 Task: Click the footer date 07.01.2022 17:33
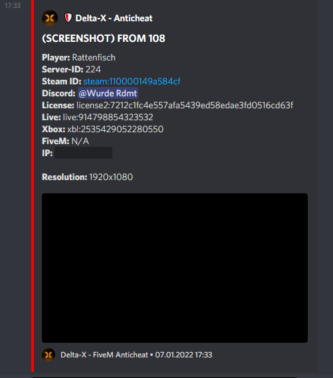coord(183,355)
